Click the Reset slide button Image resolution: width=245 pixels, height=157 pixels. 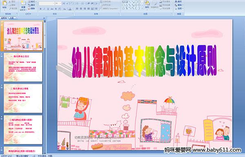click(x=32, y=5)
